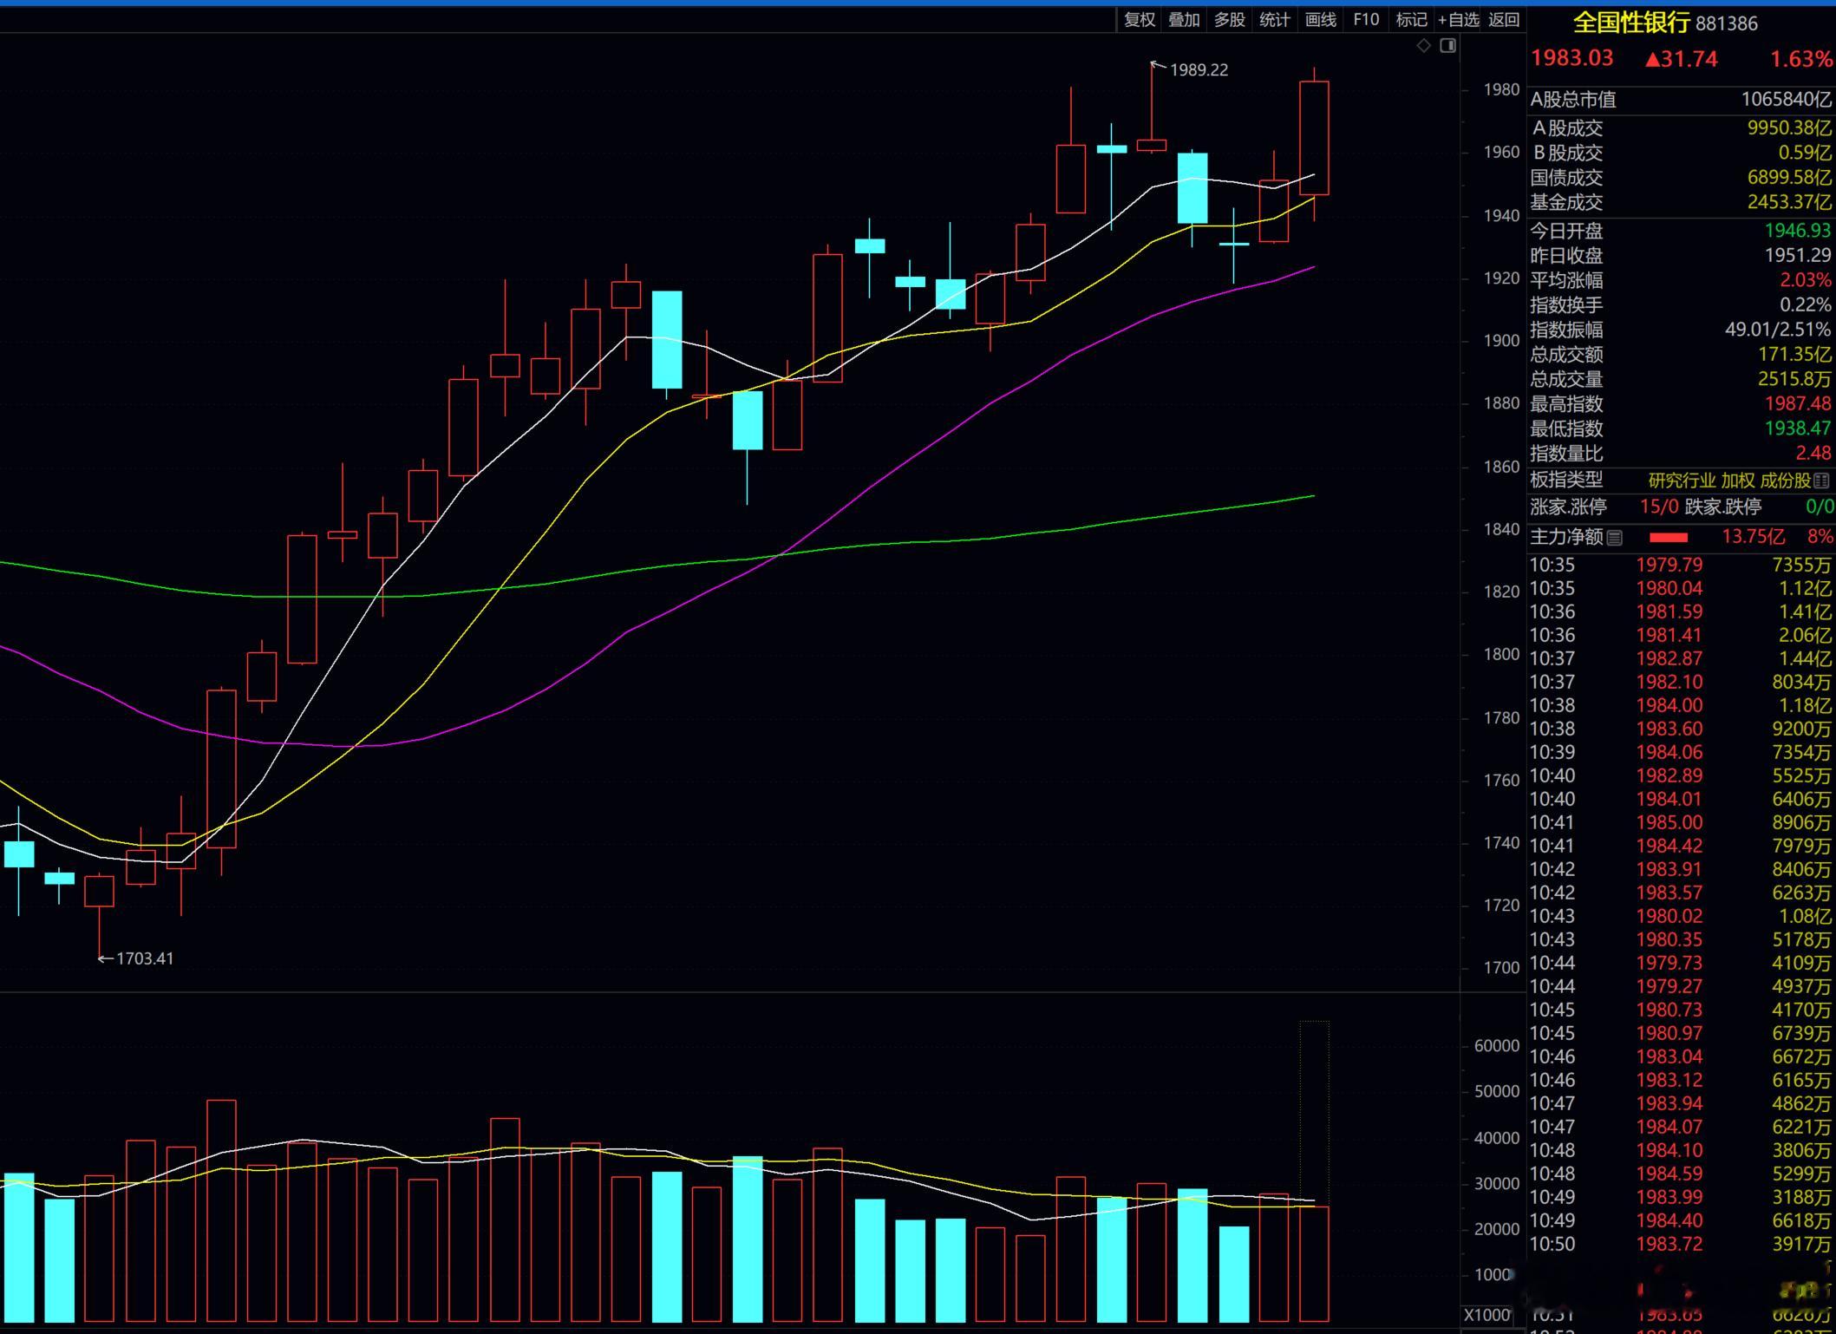The width and height of the screenshot is (1836, 1334).
Task: Open the 统计 statistics tool
Action: [x=1274, y=20]
